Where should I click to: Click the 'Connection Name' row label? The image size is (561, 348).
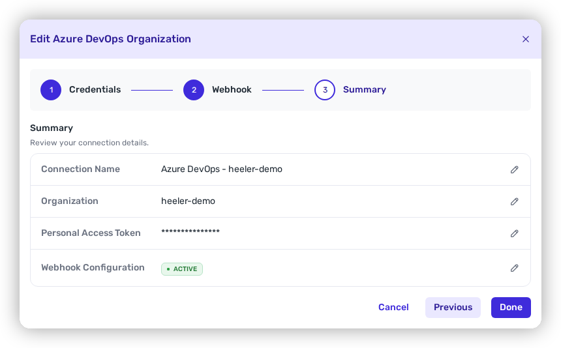[x=80, y=169]
